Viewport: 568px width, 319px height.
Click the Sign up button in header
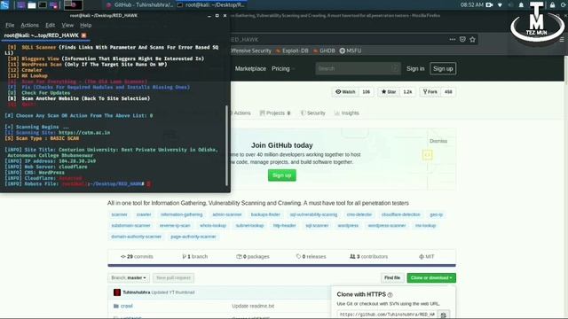click(x=443, y=69)
